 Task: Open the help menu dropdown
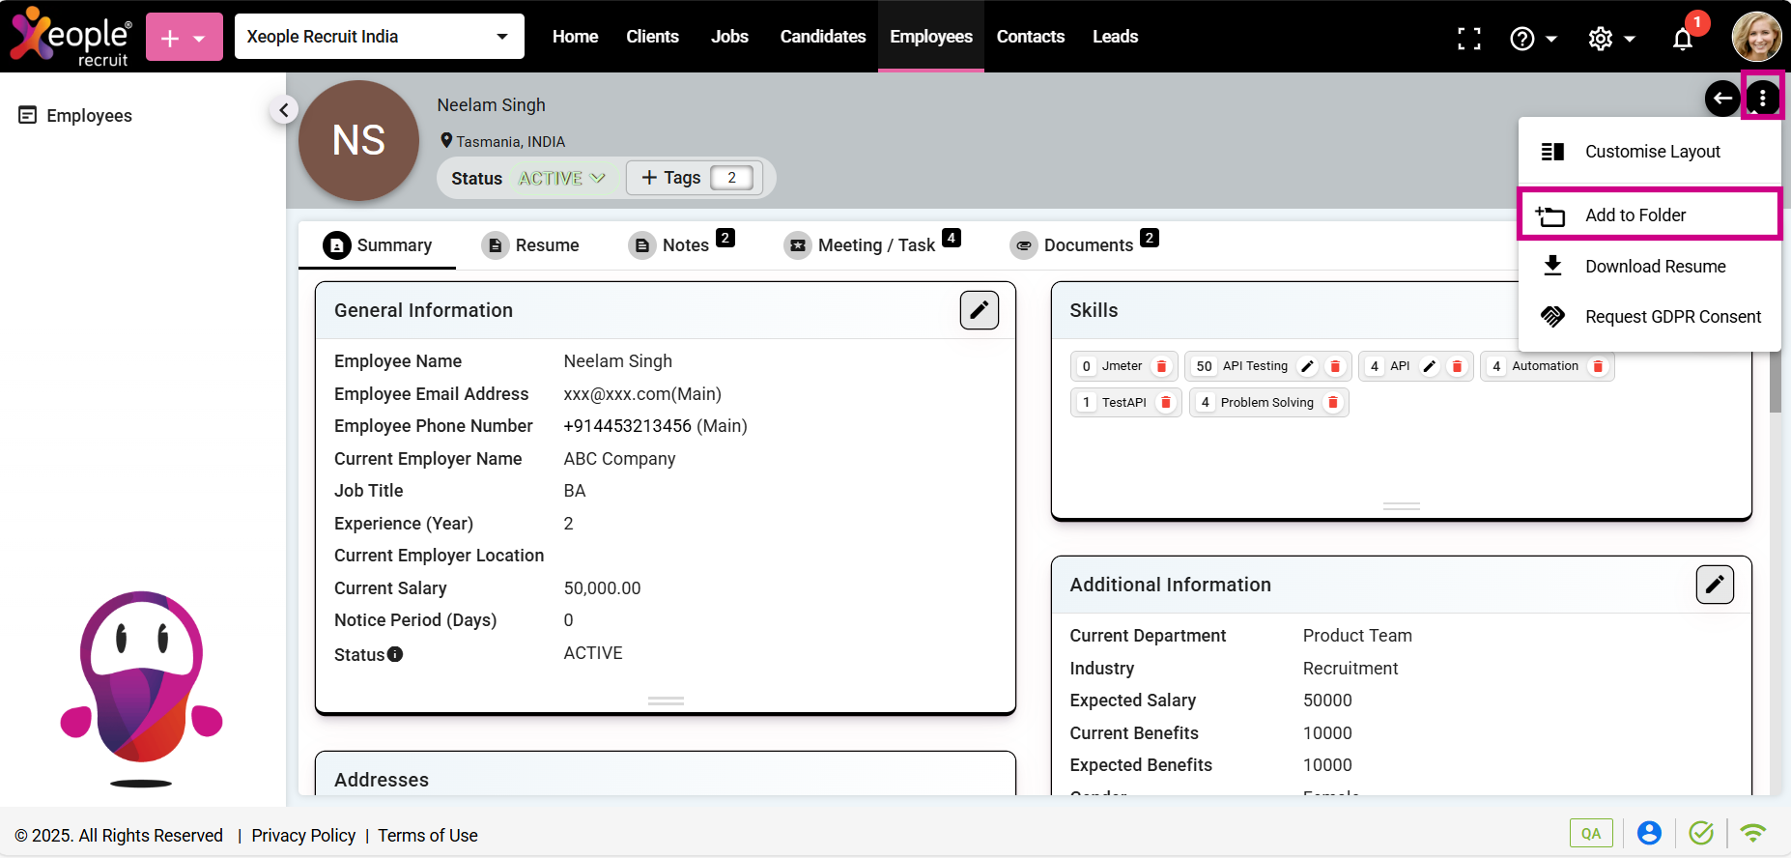pos(1532,39)
